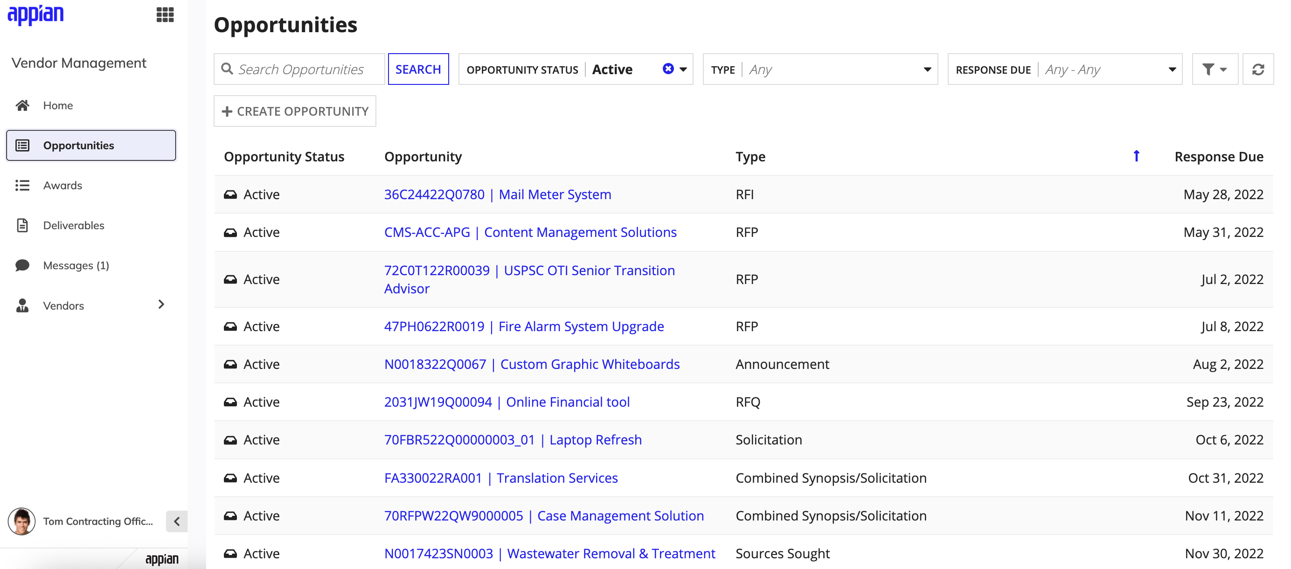
Task: Go to Home in the sidebar
Action: pos(90,105)
